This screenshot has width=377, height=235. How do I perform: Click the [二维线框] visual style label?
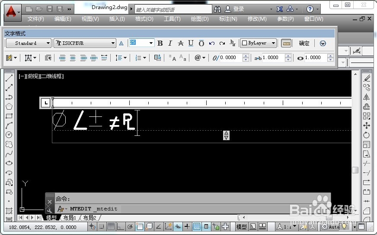pyautogui.click(x=51, y=76)
